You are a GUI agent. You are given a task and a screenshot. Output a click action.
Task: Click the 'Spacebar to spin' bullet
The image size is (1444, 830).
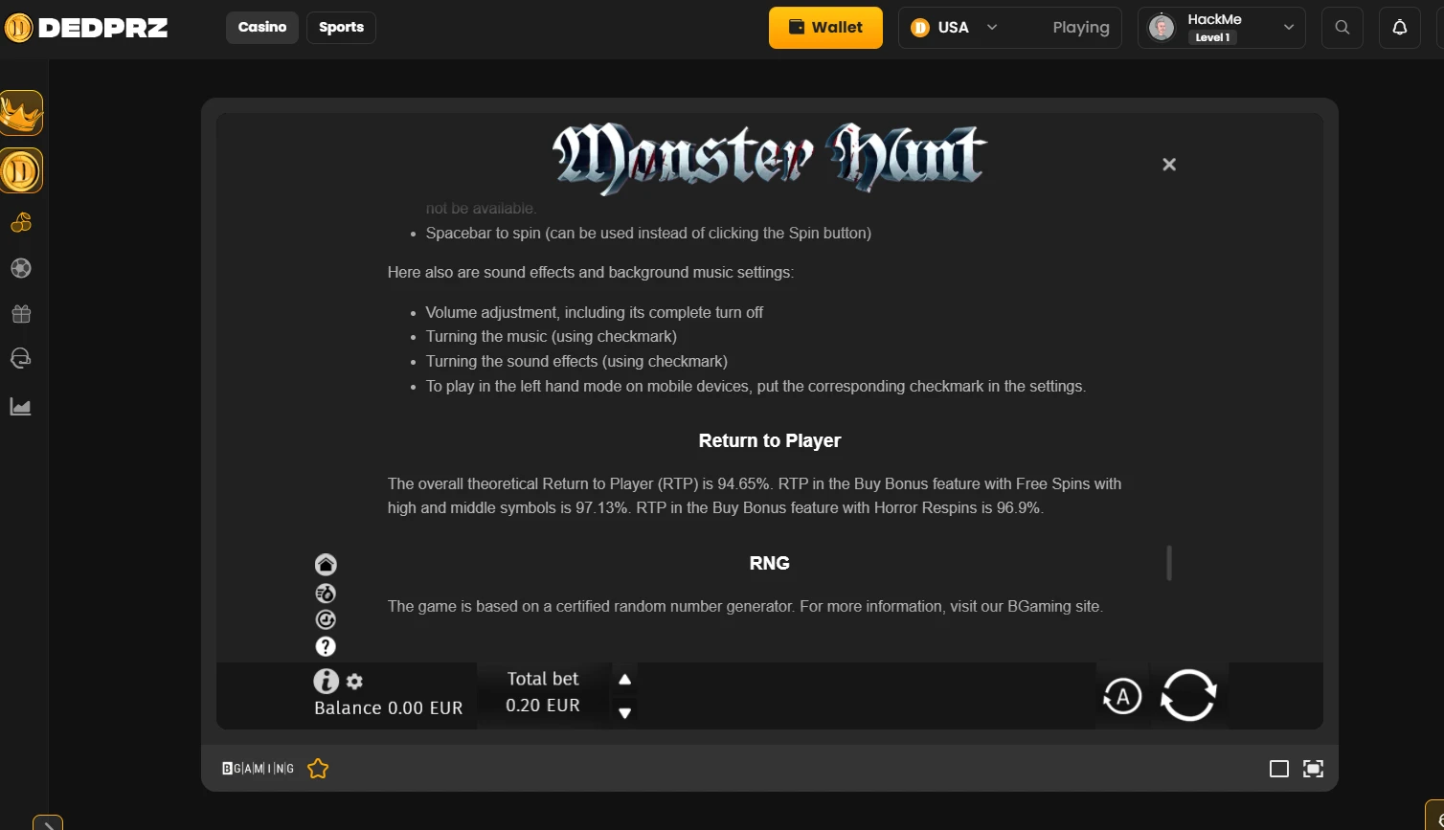648,233
